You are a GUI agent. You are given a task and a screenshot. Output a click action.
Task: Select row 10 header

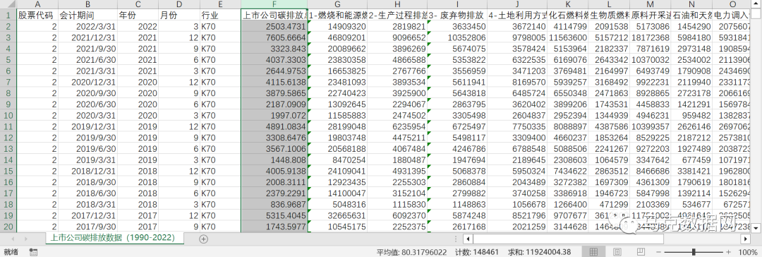[8, 115]
